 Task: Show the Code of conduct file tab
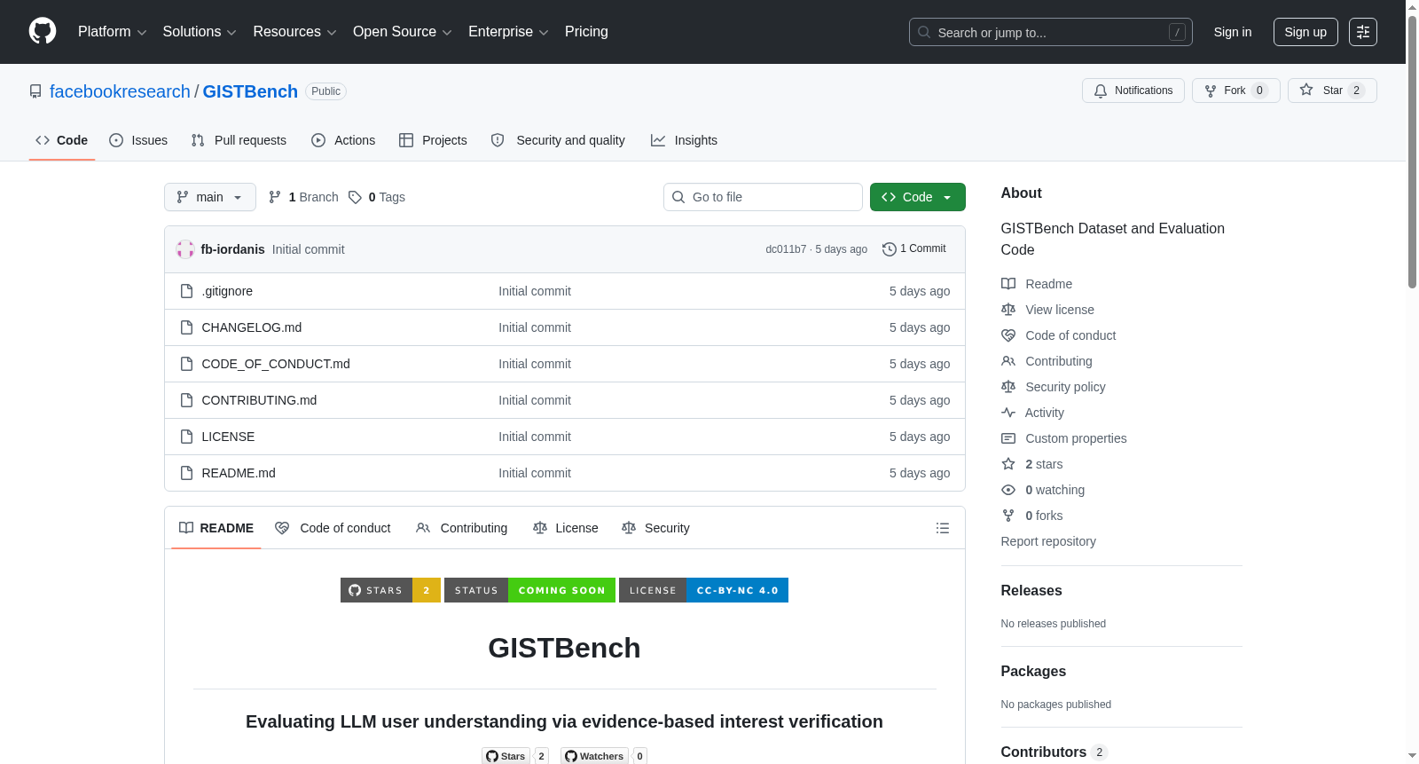(333, 528)
